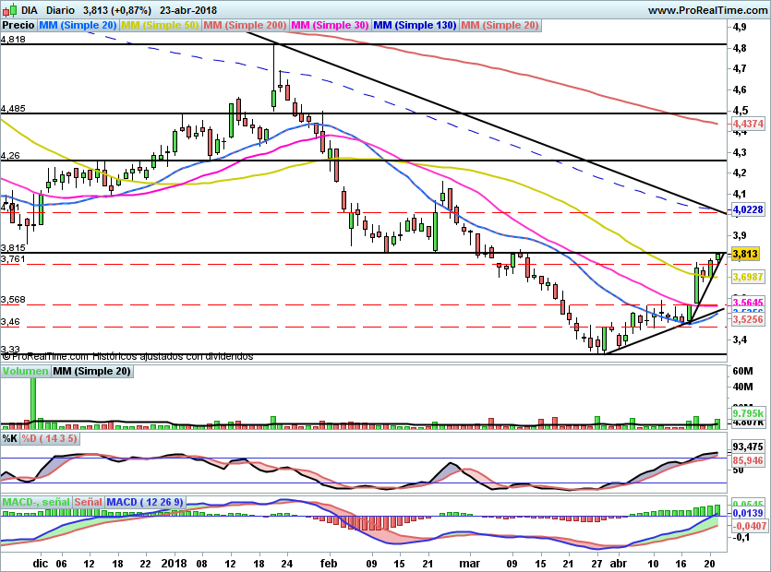Image resolution: width=771 pixels, height=572 pixels.
Task: Click the MACD-, señal histogram label
Action: [36, 502]
